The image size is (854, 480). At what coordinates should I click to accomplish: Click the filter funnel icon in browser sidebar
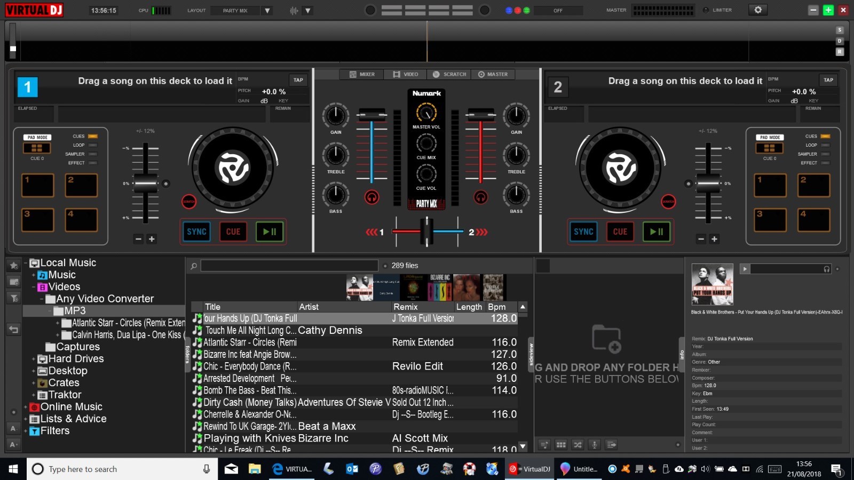click(x=14, y=298)
